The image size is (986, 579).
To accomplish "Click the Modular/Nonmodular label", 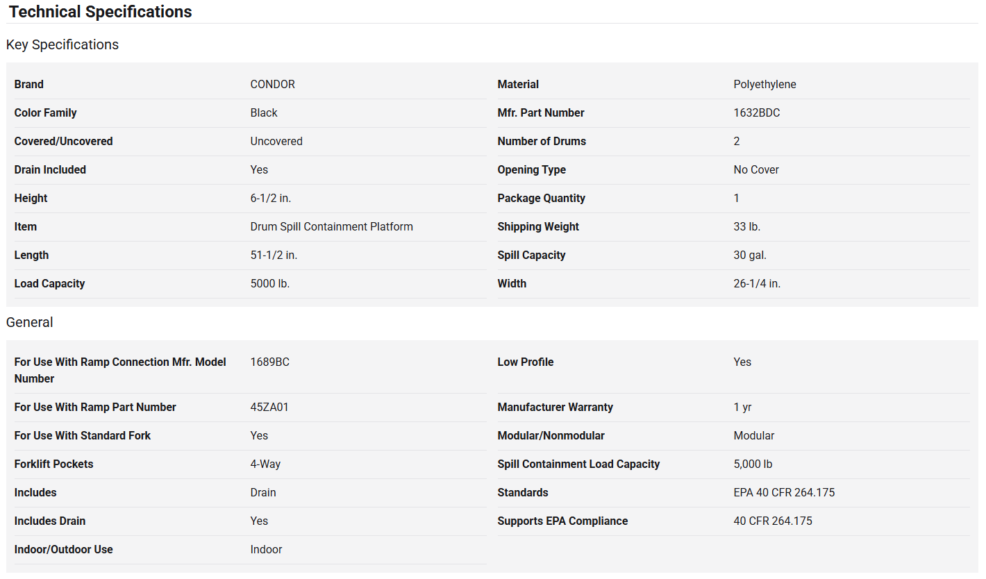I will click(551, 435).
